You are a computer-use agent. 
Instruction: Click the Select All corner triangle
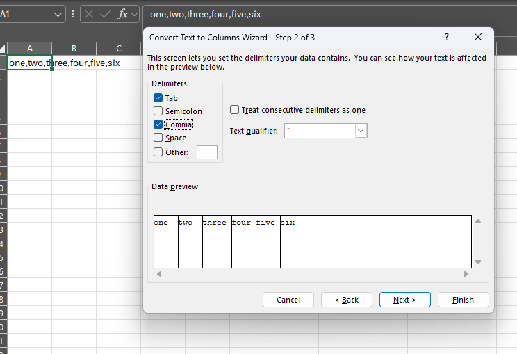point(3,49)
